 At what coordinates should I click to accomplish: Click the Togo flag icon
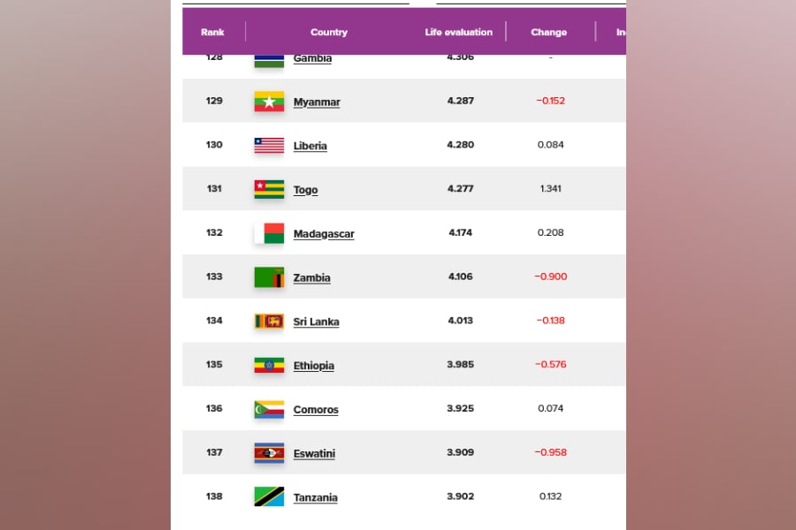pyautogui.click(x=269, y=189)
